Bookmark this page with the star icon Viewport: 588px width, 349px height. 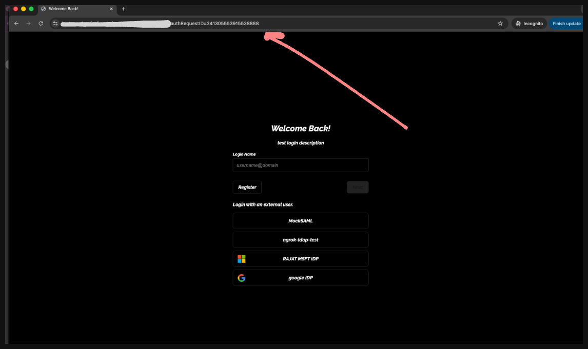click(x=500, y=23)
